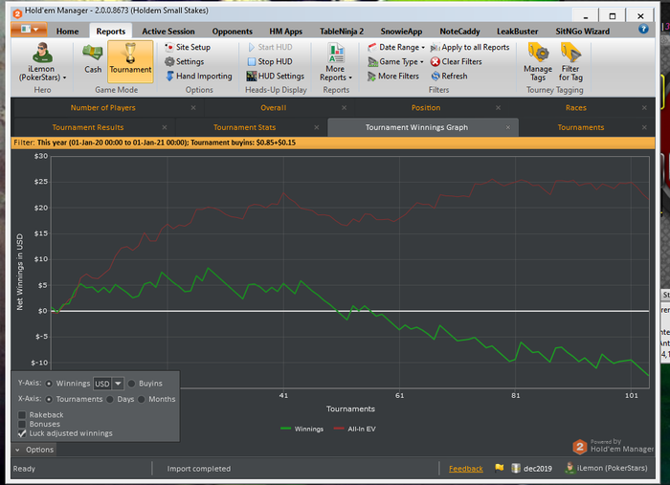Click the red All-In EV legend swatch
This screenshot has width=670, height=485.
(339, 429)
